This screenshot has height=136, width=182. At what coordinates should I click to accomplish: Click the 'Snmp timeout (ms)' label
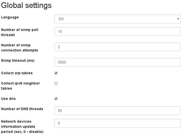(x=18, y=60)
